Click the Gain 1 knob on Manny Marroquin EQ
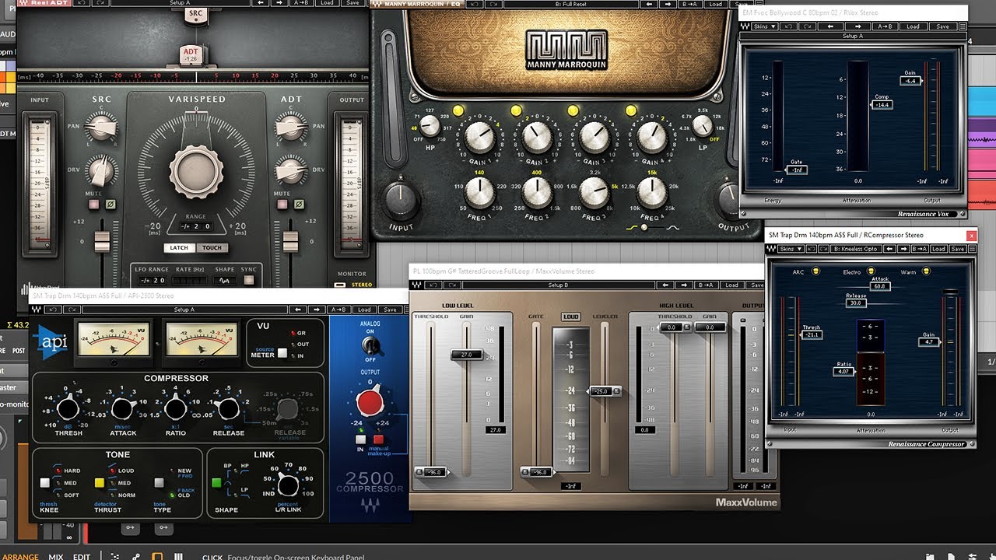The height and width of the screenshot is (560, 996). pyautogui.click(x=480, y=137)
